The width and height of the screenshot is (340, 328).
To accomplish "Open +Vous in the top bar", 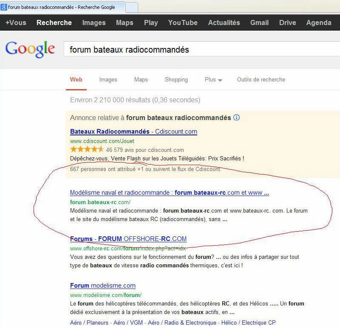I will click(x=16, y=22).
